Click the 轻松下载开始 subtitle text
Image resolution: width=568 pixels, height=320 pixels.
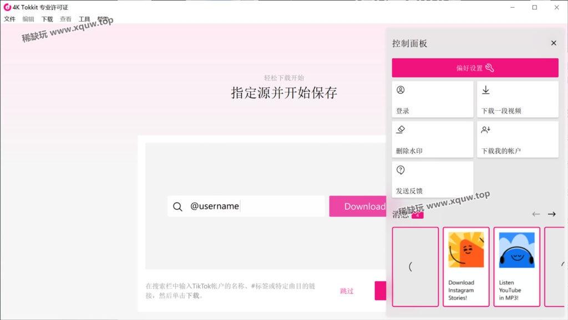(284, 78)
